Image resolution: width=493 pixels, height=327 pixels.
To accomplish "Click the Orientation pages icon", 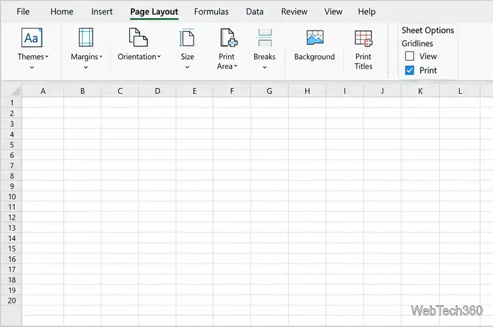I will pos(138,37).
